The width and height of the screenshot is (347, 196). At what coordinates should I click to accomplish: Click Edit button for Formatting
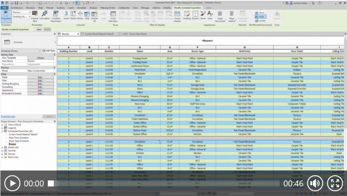(40, 87)
